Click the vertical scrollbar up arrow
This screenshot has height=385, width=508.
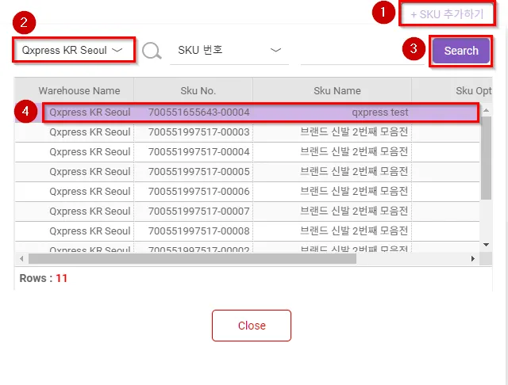click(486, 110)
